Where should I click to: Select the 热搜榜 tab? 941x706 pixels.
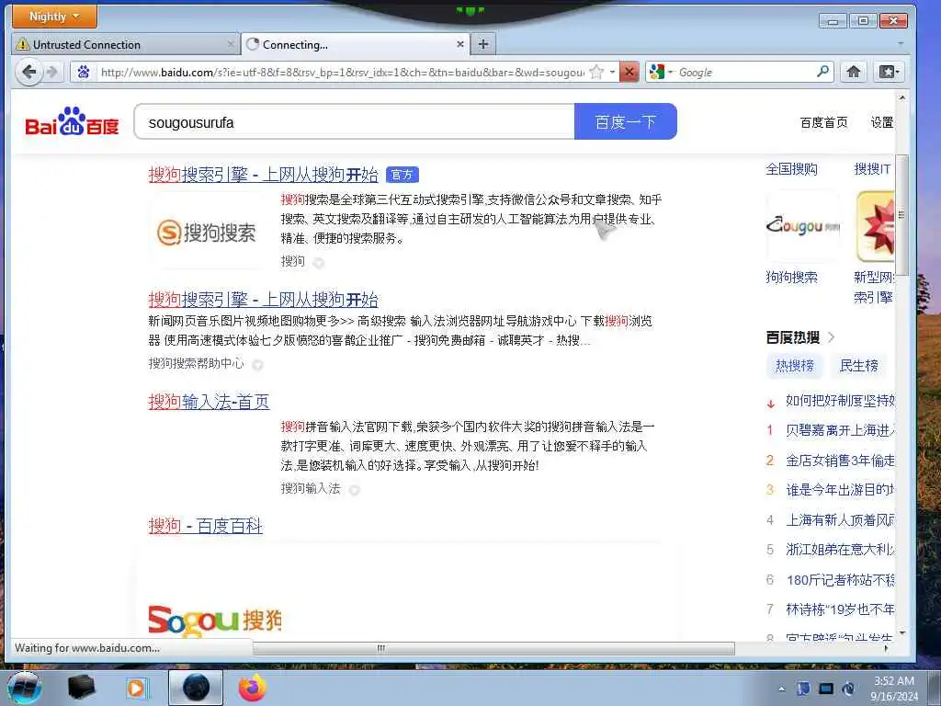click(795, 366)
